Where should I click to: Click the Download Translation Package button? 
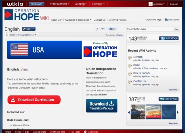102,106
